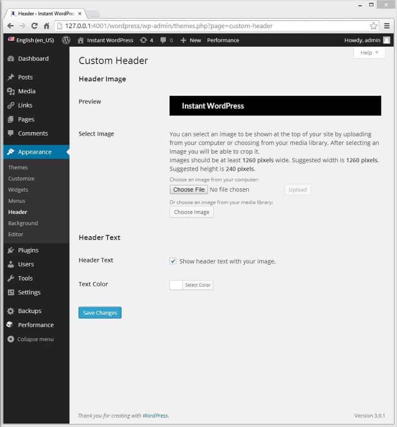Click the WordPress logo in admin bar
Screen dimensions: 397x427
click(66, 40)
